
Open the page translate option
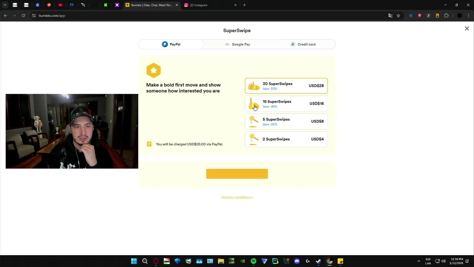[390, 16]
